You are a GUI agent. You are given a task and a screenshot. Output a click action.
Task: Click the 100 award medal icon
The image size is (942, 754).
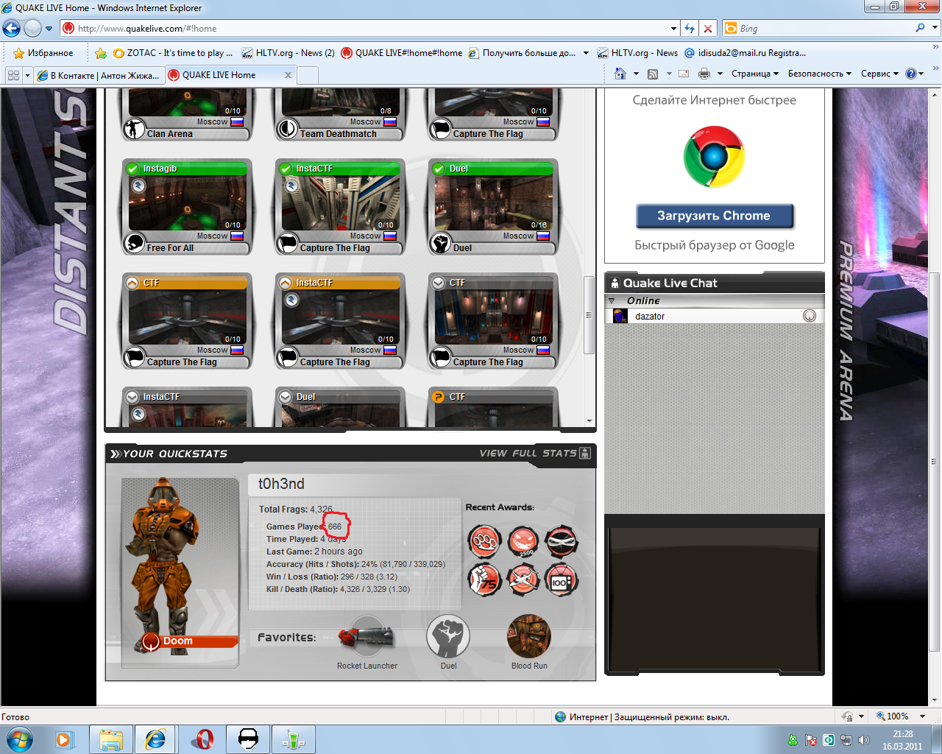(562, 580)
